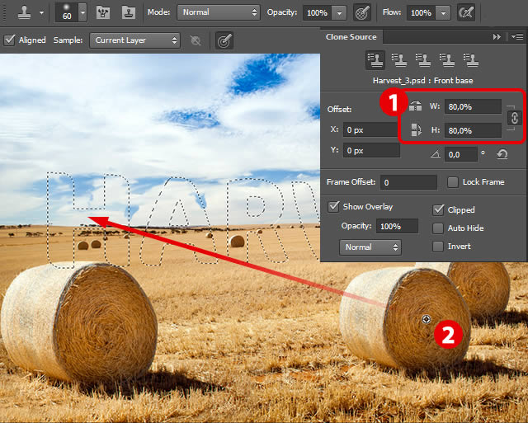Open the blending Mode dropdown set to Normal
The width and height of the screenshot is (528, 423).
pos(219,12)
